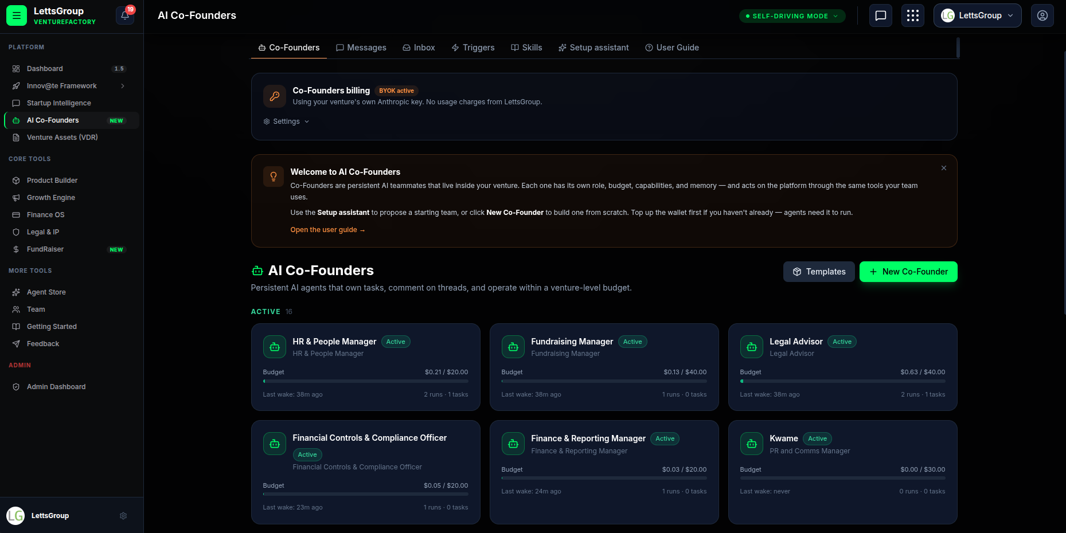Open the chat messages icon in header
Image resolution: width=1066 pixels, height=533 pixels.
coord(881,15)
